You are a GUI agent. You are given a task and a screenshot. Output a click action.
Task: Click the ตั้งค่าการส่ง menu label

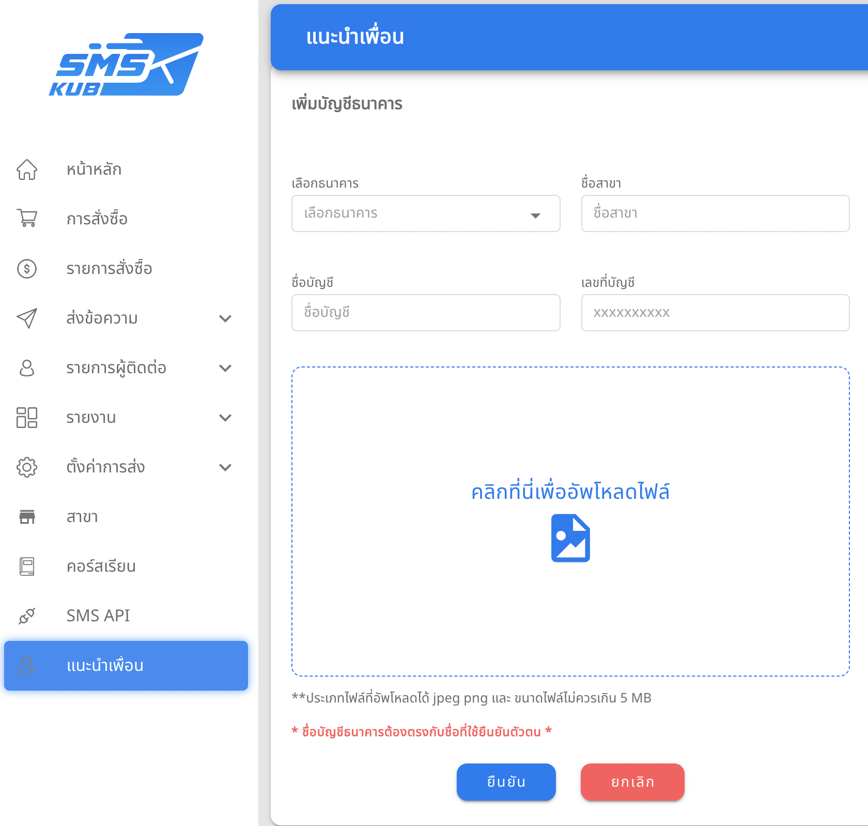point(105,467)
